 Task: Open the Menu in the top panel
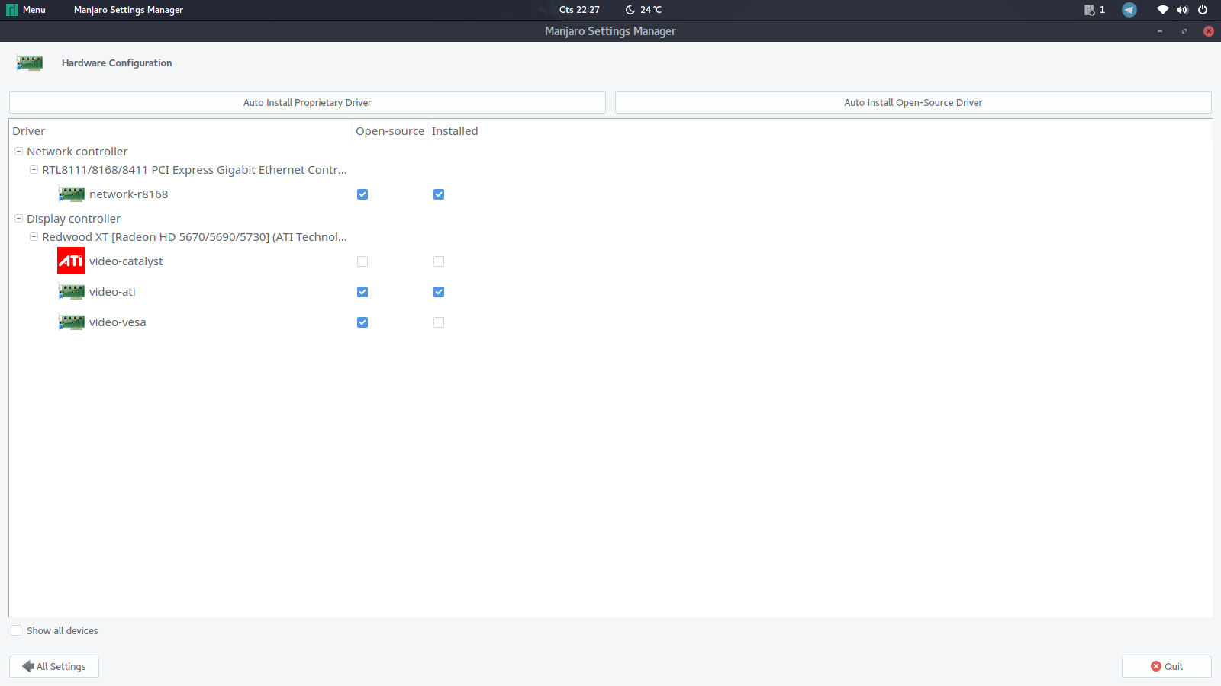(26, 10)
